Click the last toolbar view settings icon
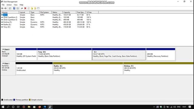This screenshot has height=109, width=194. point(38,8)
